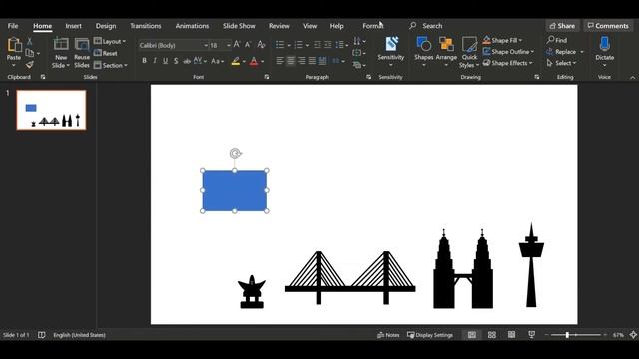Click the Search box
This screenshot has height=359, width=639.
point(432,26)
